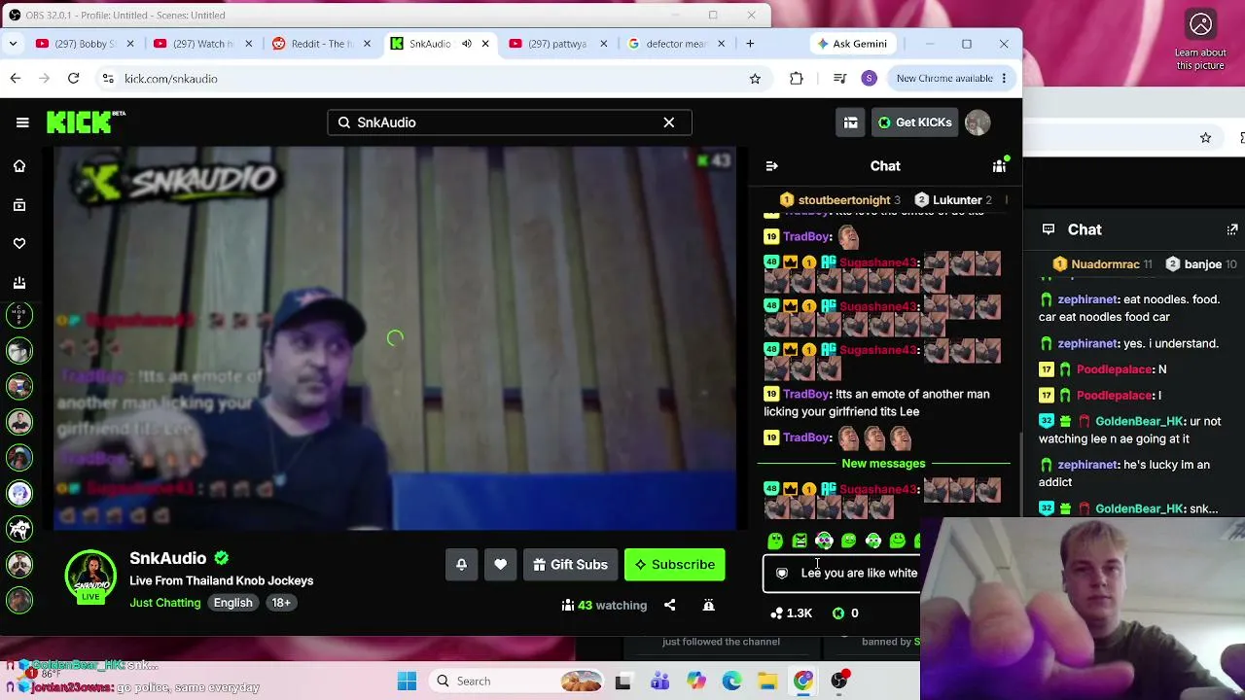
Task: Close the SnkAudio browser tab
Action: coord(485,44)
